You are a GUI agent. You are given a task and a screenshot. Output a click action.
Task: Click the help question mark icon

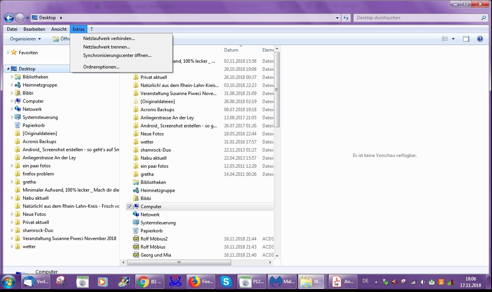point(480,39)
